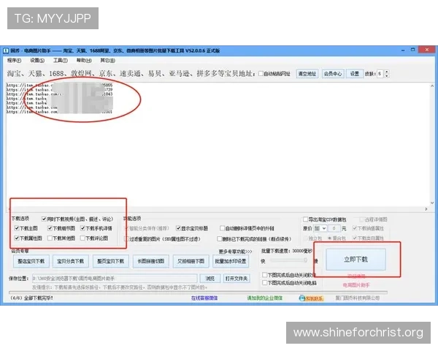
Task: Click 宝贝分类下载 button
Action: 70,261
